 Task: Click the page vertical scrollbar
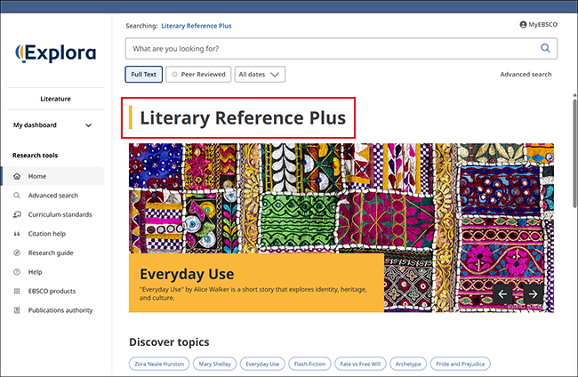click(x=574, y=151)
